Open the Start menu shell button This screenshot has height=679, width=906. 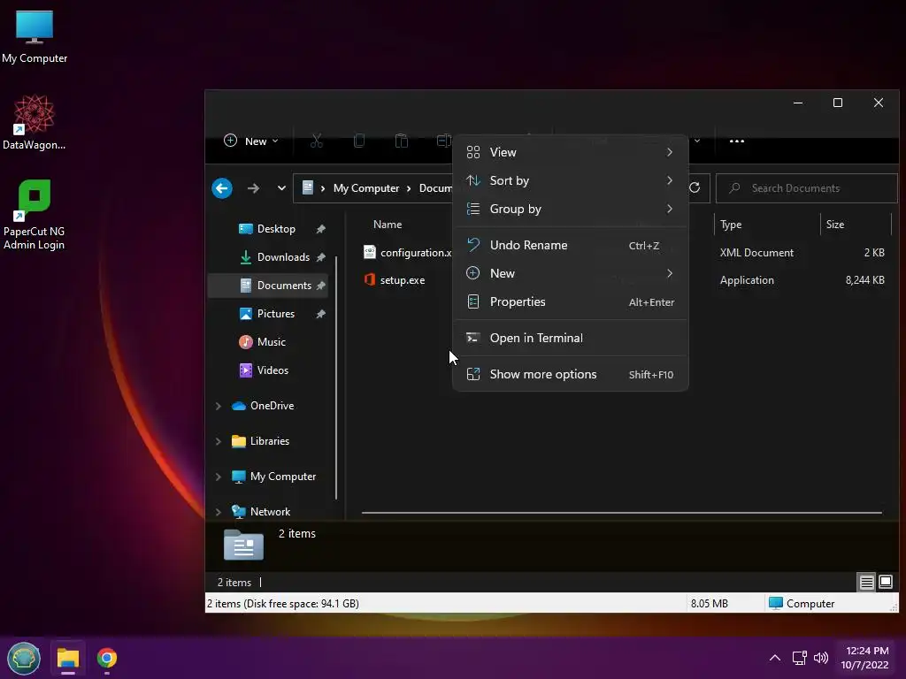click(x=24, y=658)
